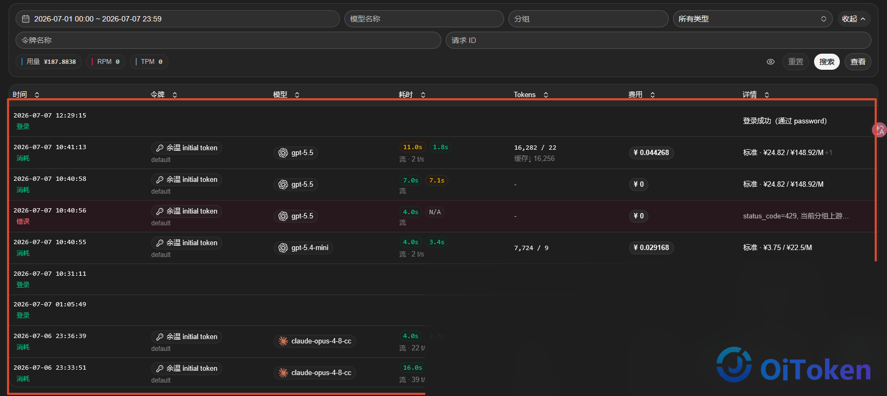
Task: Sort by 详情 column arrows
Action: coord(767,95)
